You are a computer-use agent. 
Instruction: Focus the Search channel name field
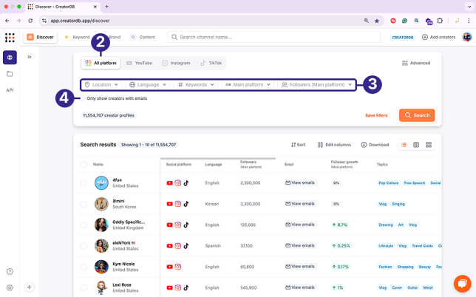click(x=273, y=37)
